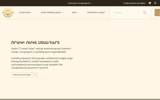
Task: Click the ՈՐԱԿԻ ՈՍԿԵ ՍՏԱՆԴԱՐՏ heading
Action: click(35, 42)
